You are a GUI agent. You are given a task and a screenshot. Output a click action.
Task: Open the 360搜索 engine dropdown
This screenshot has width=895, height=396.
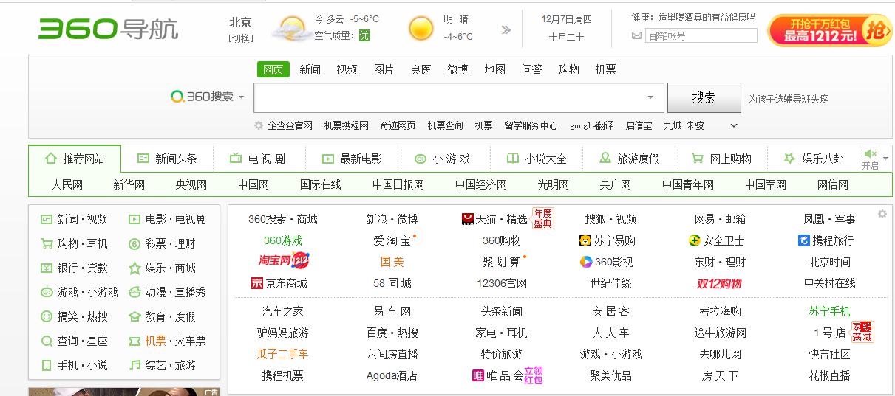click(241, 97)
